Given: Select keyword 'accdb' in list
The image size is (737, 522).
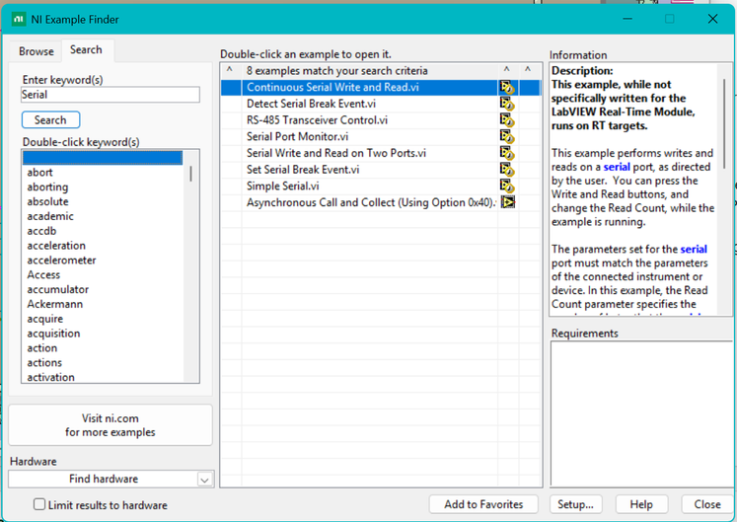Looking at the screenshot, I should pyautogui.click(x=41, y=231).
